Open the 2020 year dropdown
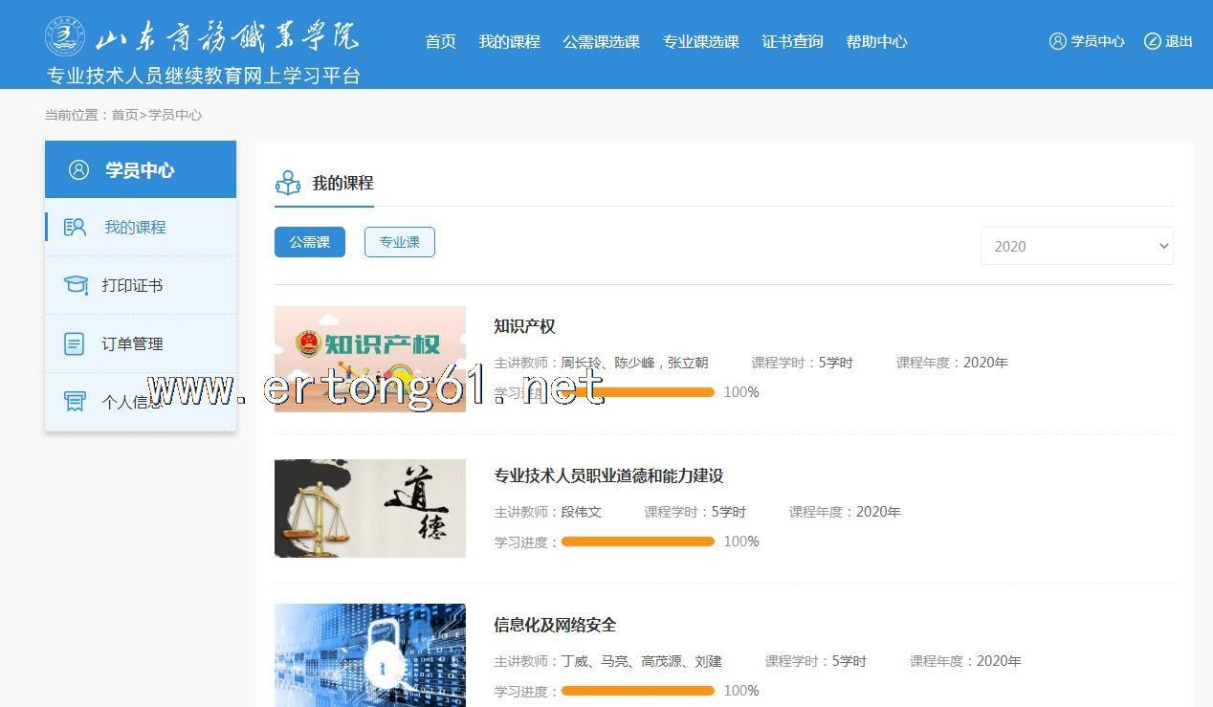This screenshot has height=707, width=1213. coord(1076,246)
